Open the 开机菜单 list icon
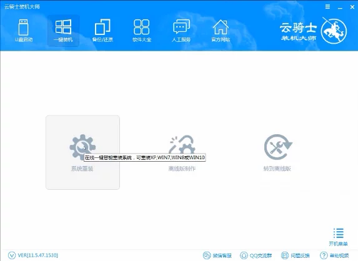Screen dimensions: 358x261 (x=339, y=233)
